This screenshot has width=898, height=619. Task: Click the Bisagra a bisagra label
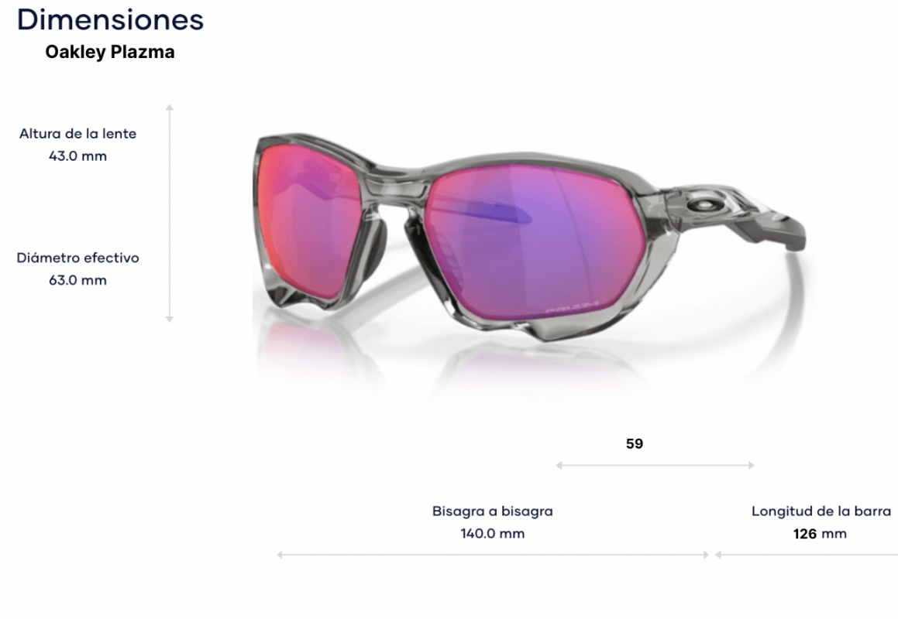click(x=493, y=511)
